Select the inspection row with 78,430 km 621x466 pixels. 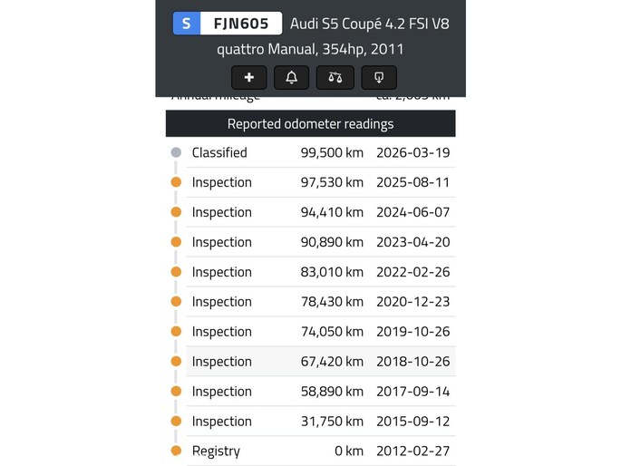pos(320,302)
